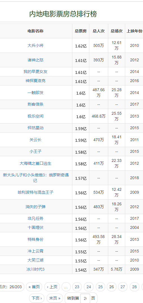Click the ellipsis pagination button
Screen dimensions: 143x303
coord(66,287)
